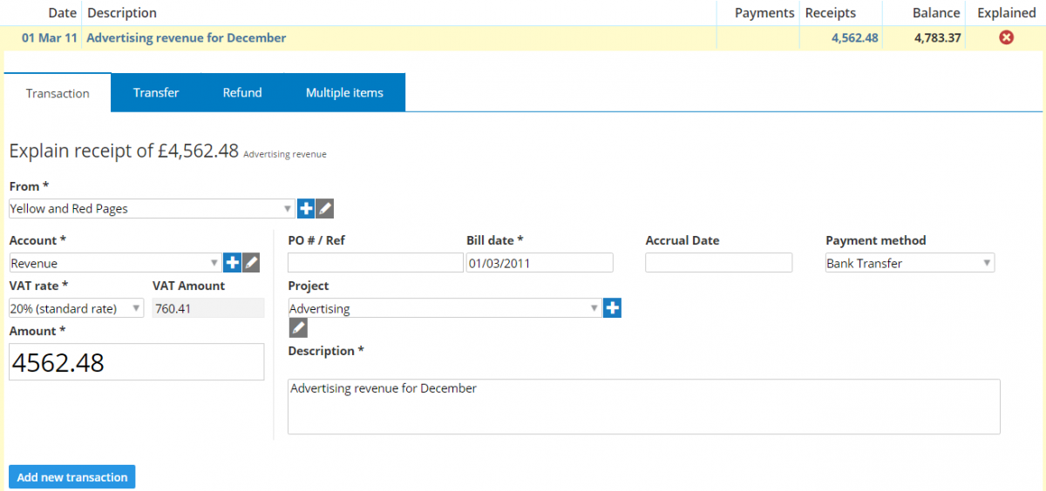Edit the Yellow and Red Pages contact

click(324, 208)
